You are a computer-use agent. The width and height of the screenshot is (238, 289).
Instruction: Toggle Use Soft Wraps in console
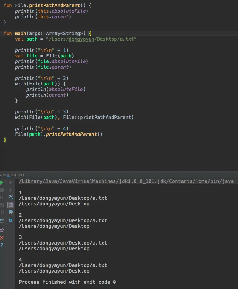[x=11, y=197]
